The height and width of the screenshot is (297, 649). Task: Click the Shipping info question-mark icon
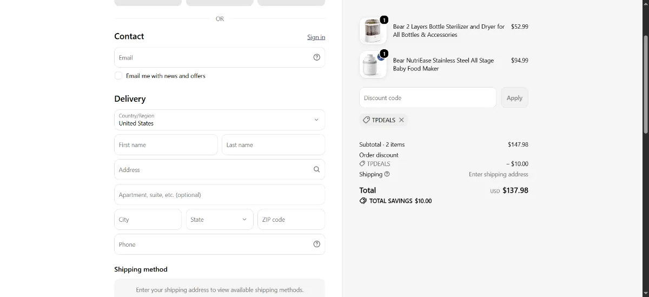pos(387,174)
